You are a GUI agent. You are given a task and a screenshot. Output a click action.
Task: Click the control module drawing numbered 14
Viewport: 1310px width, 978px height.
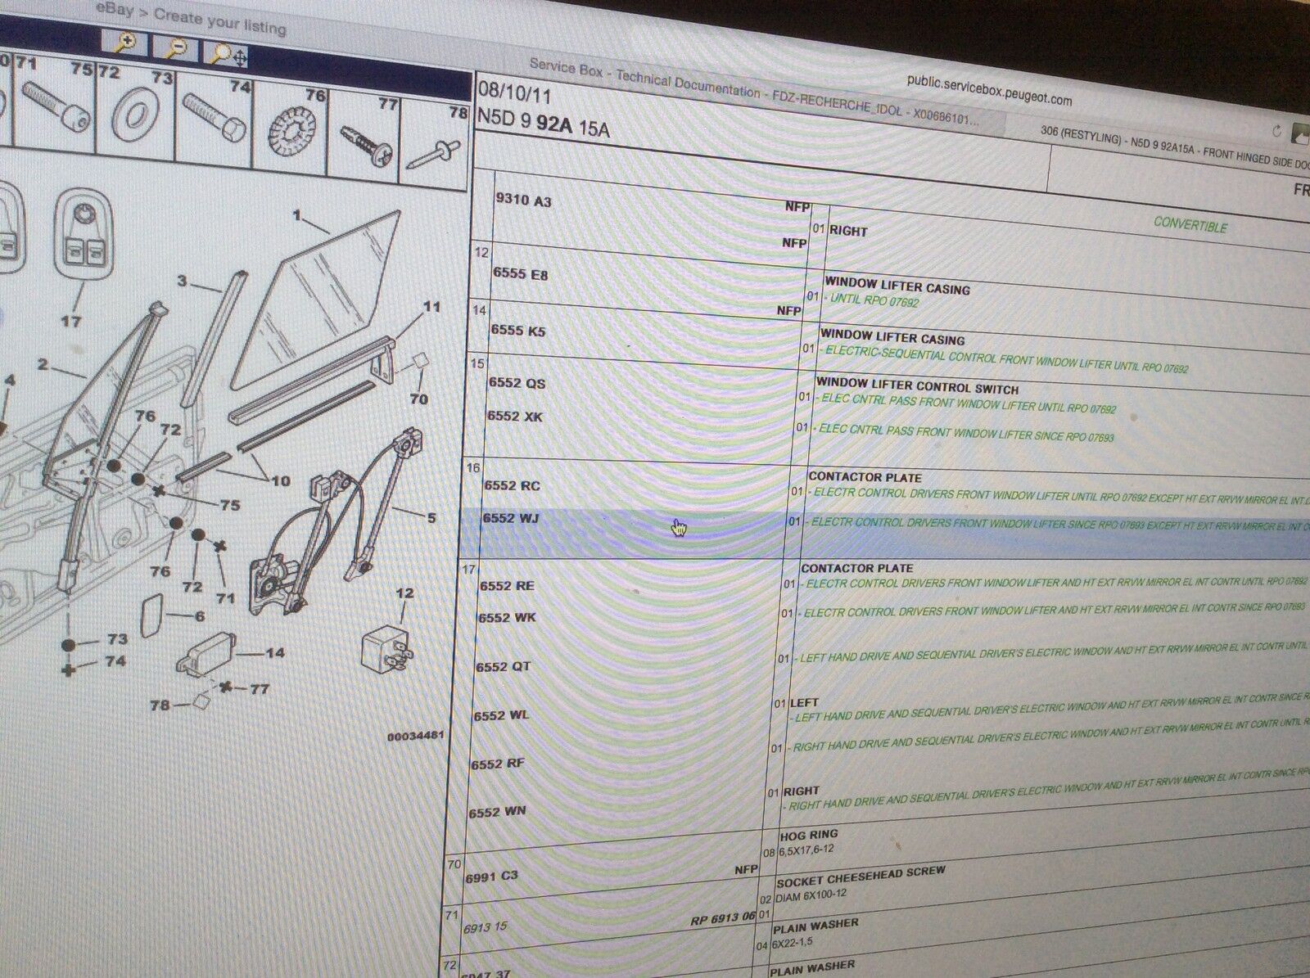[x=206, y=654]
